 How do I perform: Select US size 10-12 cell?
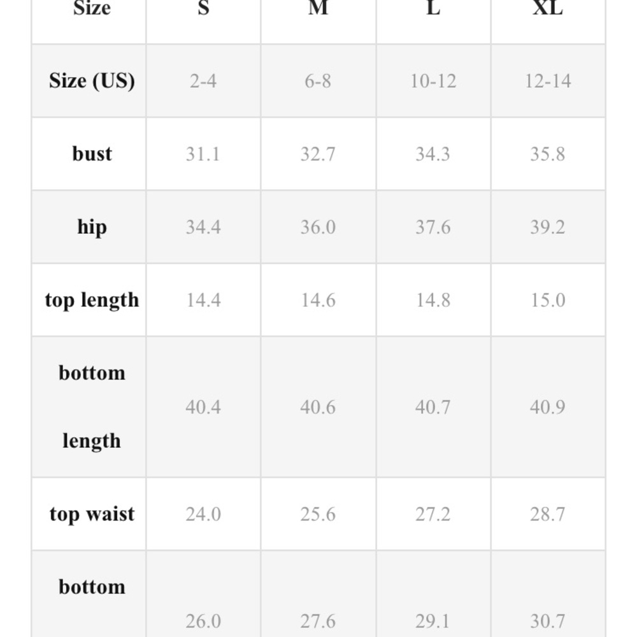click(433, 81)
